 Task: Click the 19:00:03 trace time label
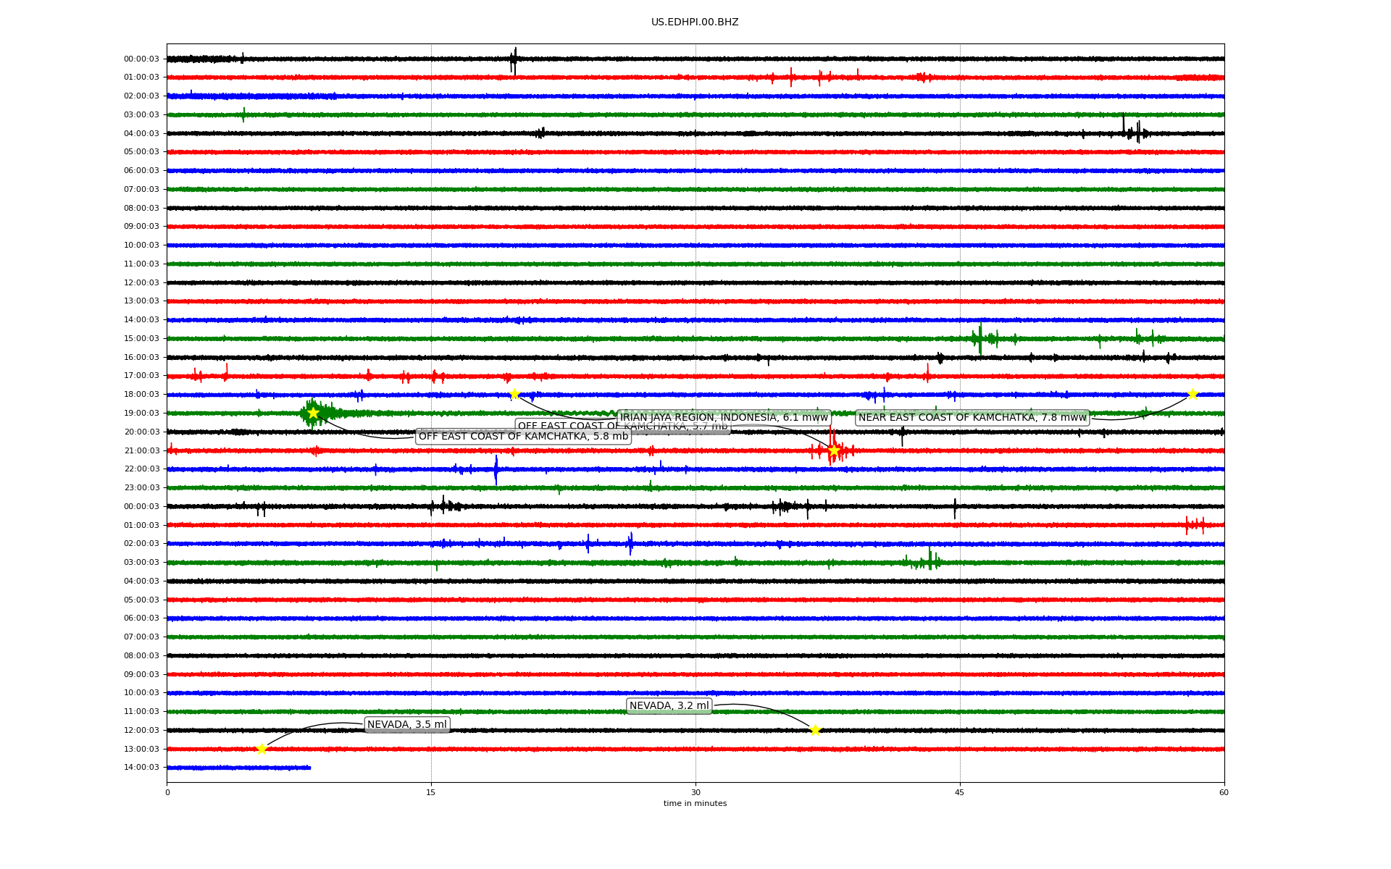pyautogui.click(x=141, y=413)
